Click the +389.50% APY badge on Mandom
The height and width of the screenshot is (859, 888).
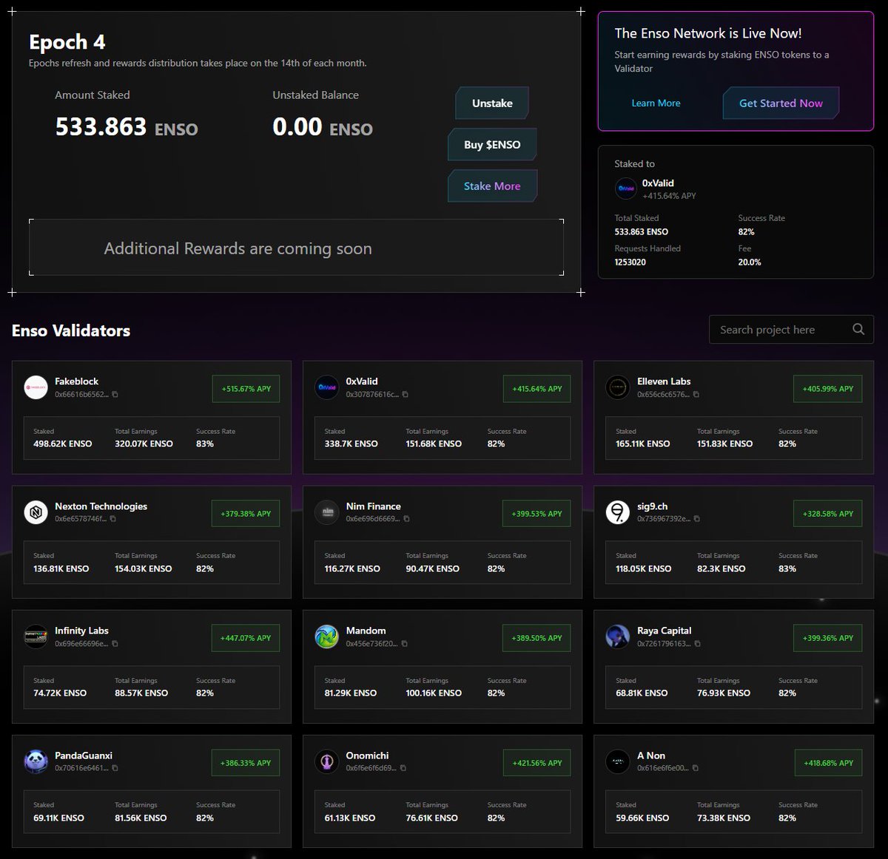[536, 638]
